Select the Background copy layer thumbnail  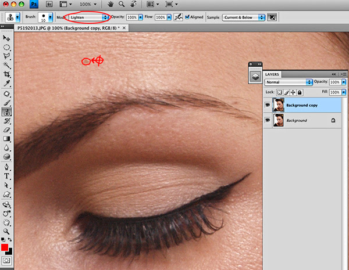pos(278,106)
